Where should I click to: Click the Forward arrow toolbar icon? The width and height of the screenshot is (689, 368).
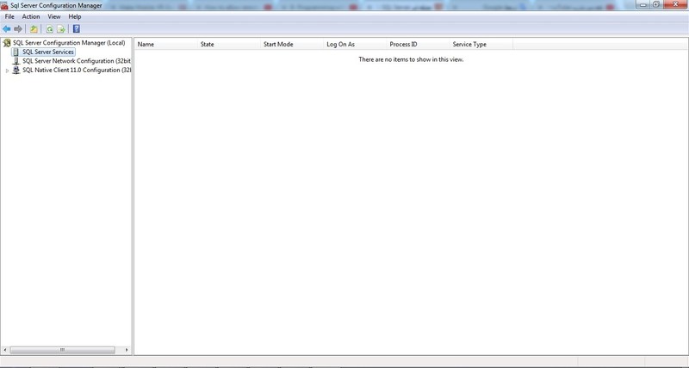[18, 29]
